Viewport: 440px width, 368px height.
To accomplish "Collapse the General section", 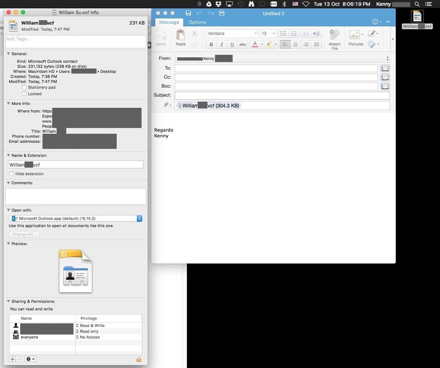I will point(9,54).
